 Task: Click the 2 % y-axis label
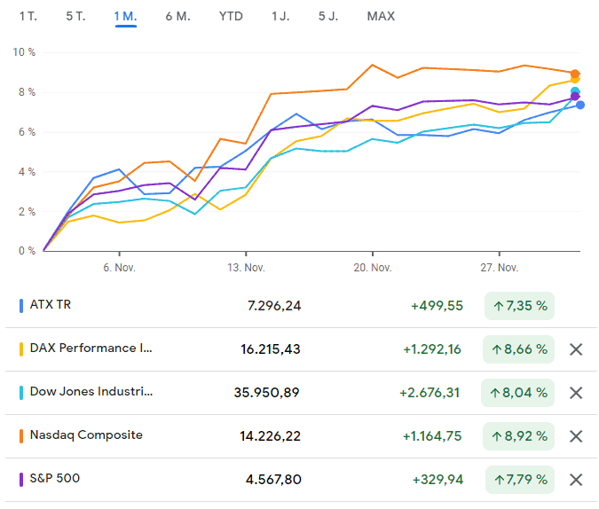click(27, 212)
